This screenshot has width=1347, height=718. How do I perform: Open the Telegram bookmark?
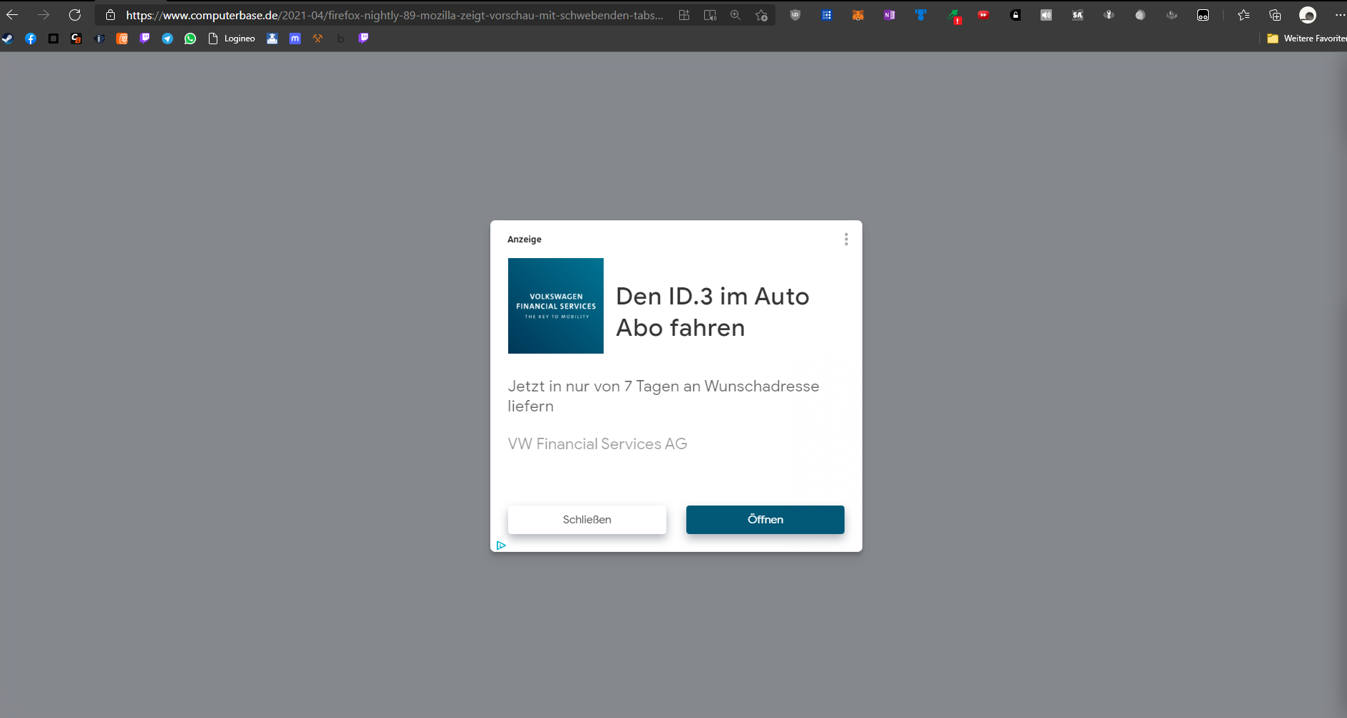(x=167, y=39)
